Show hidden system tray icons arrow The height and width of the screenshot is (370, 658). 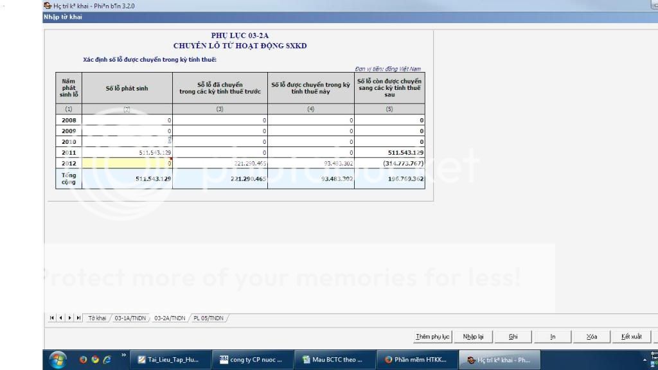click(x=645, y=360)
